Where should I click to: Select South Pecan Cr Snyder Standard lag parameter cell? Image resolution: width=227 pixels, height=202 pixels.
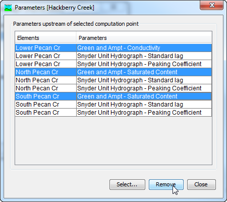tap(144, 105)
